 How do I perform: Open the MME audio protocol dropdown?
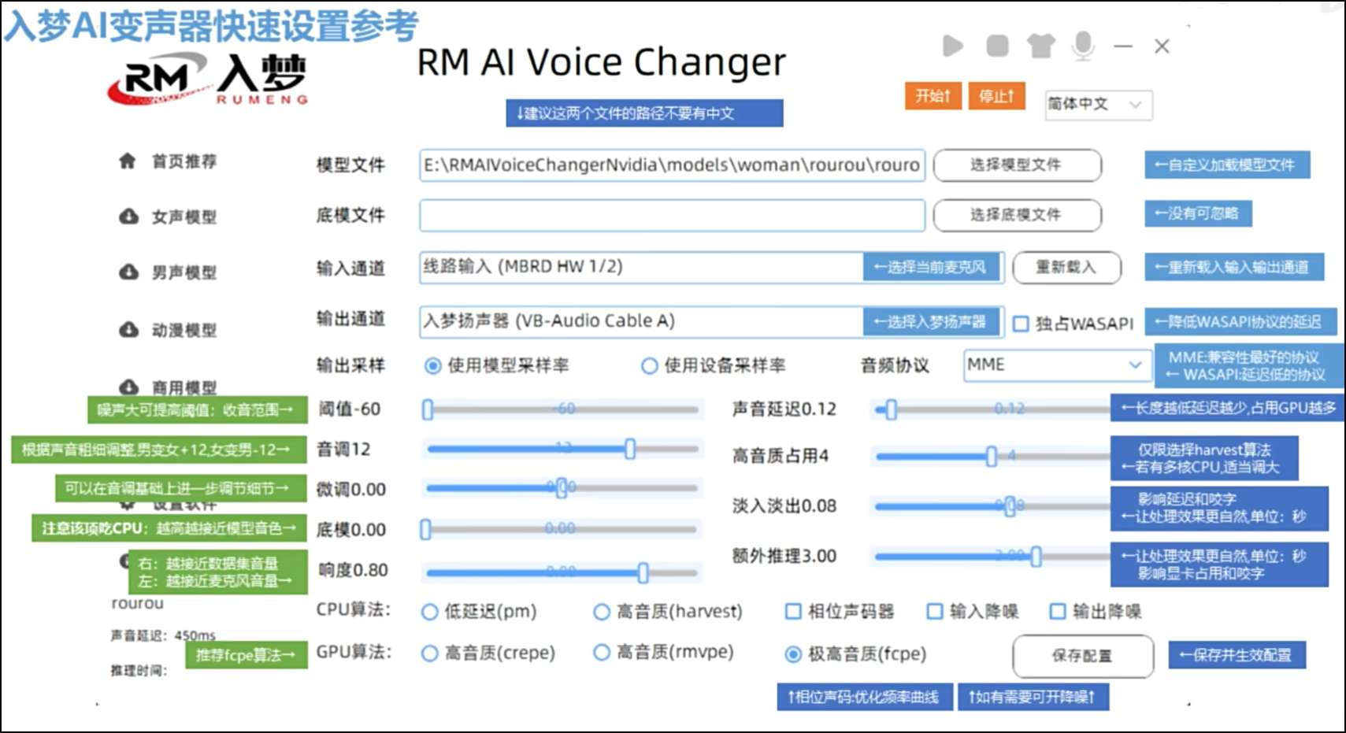click(x=1055, y=365)
